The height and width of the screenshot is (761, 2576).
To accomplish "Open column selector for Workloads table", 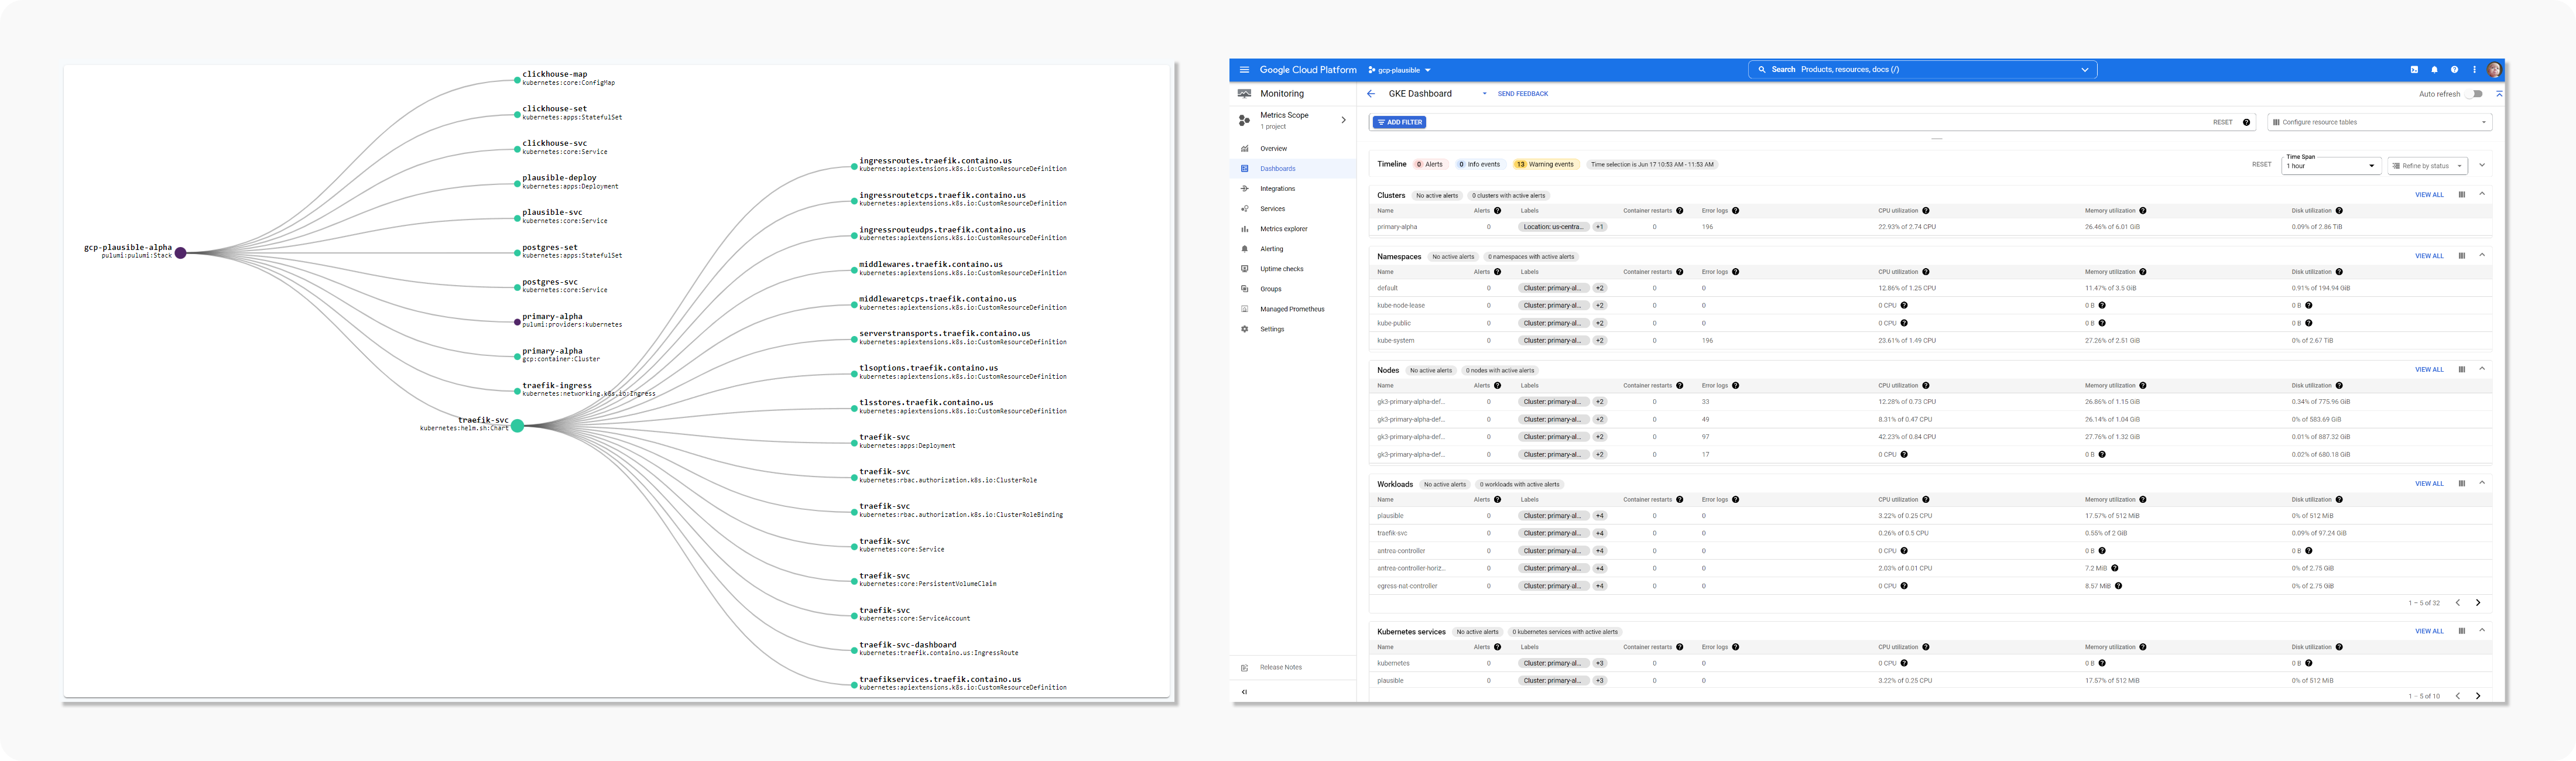I will pyautogui.click(x=2462, y=484).
